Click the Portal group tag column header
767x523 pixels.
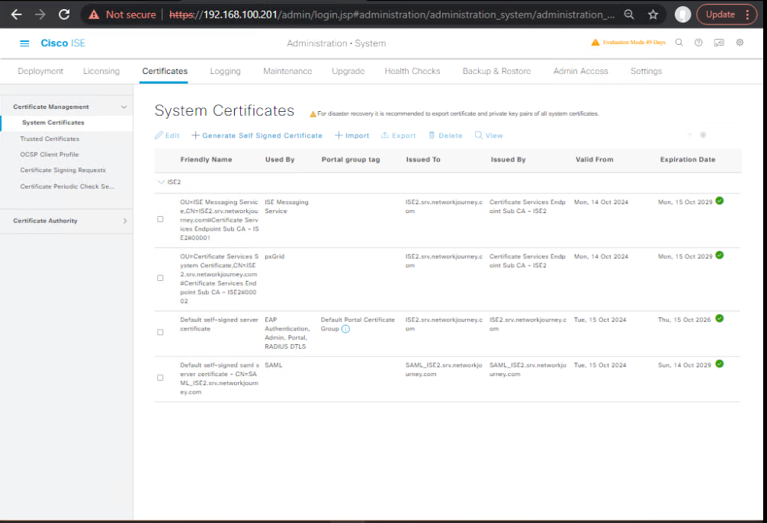pyautogui.click(x=351, y=160)
